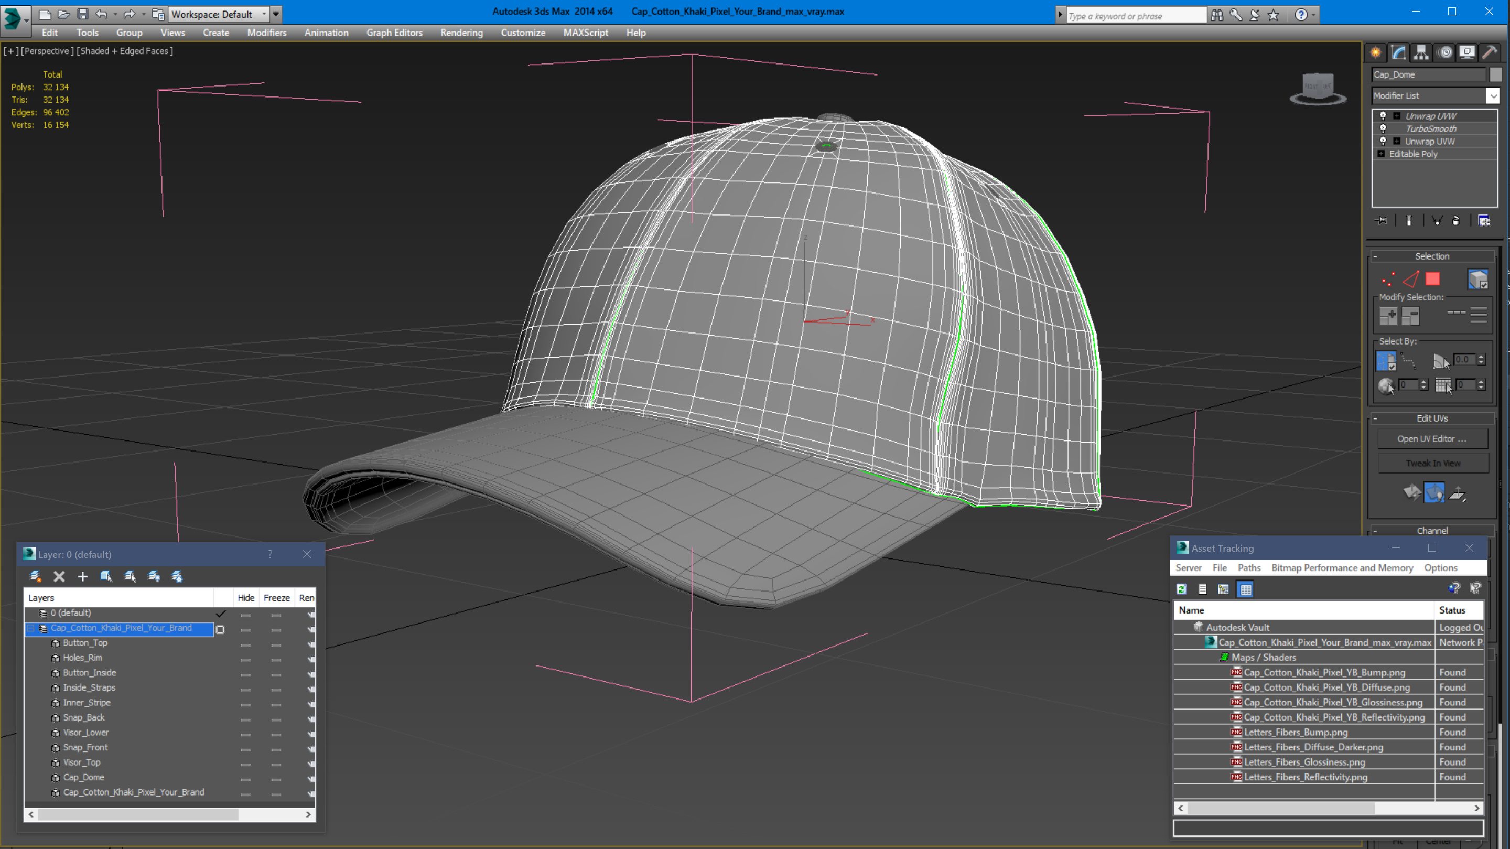1510x849 pixels.
Task: Click Grow selection icon
Action: point(1388,316)
